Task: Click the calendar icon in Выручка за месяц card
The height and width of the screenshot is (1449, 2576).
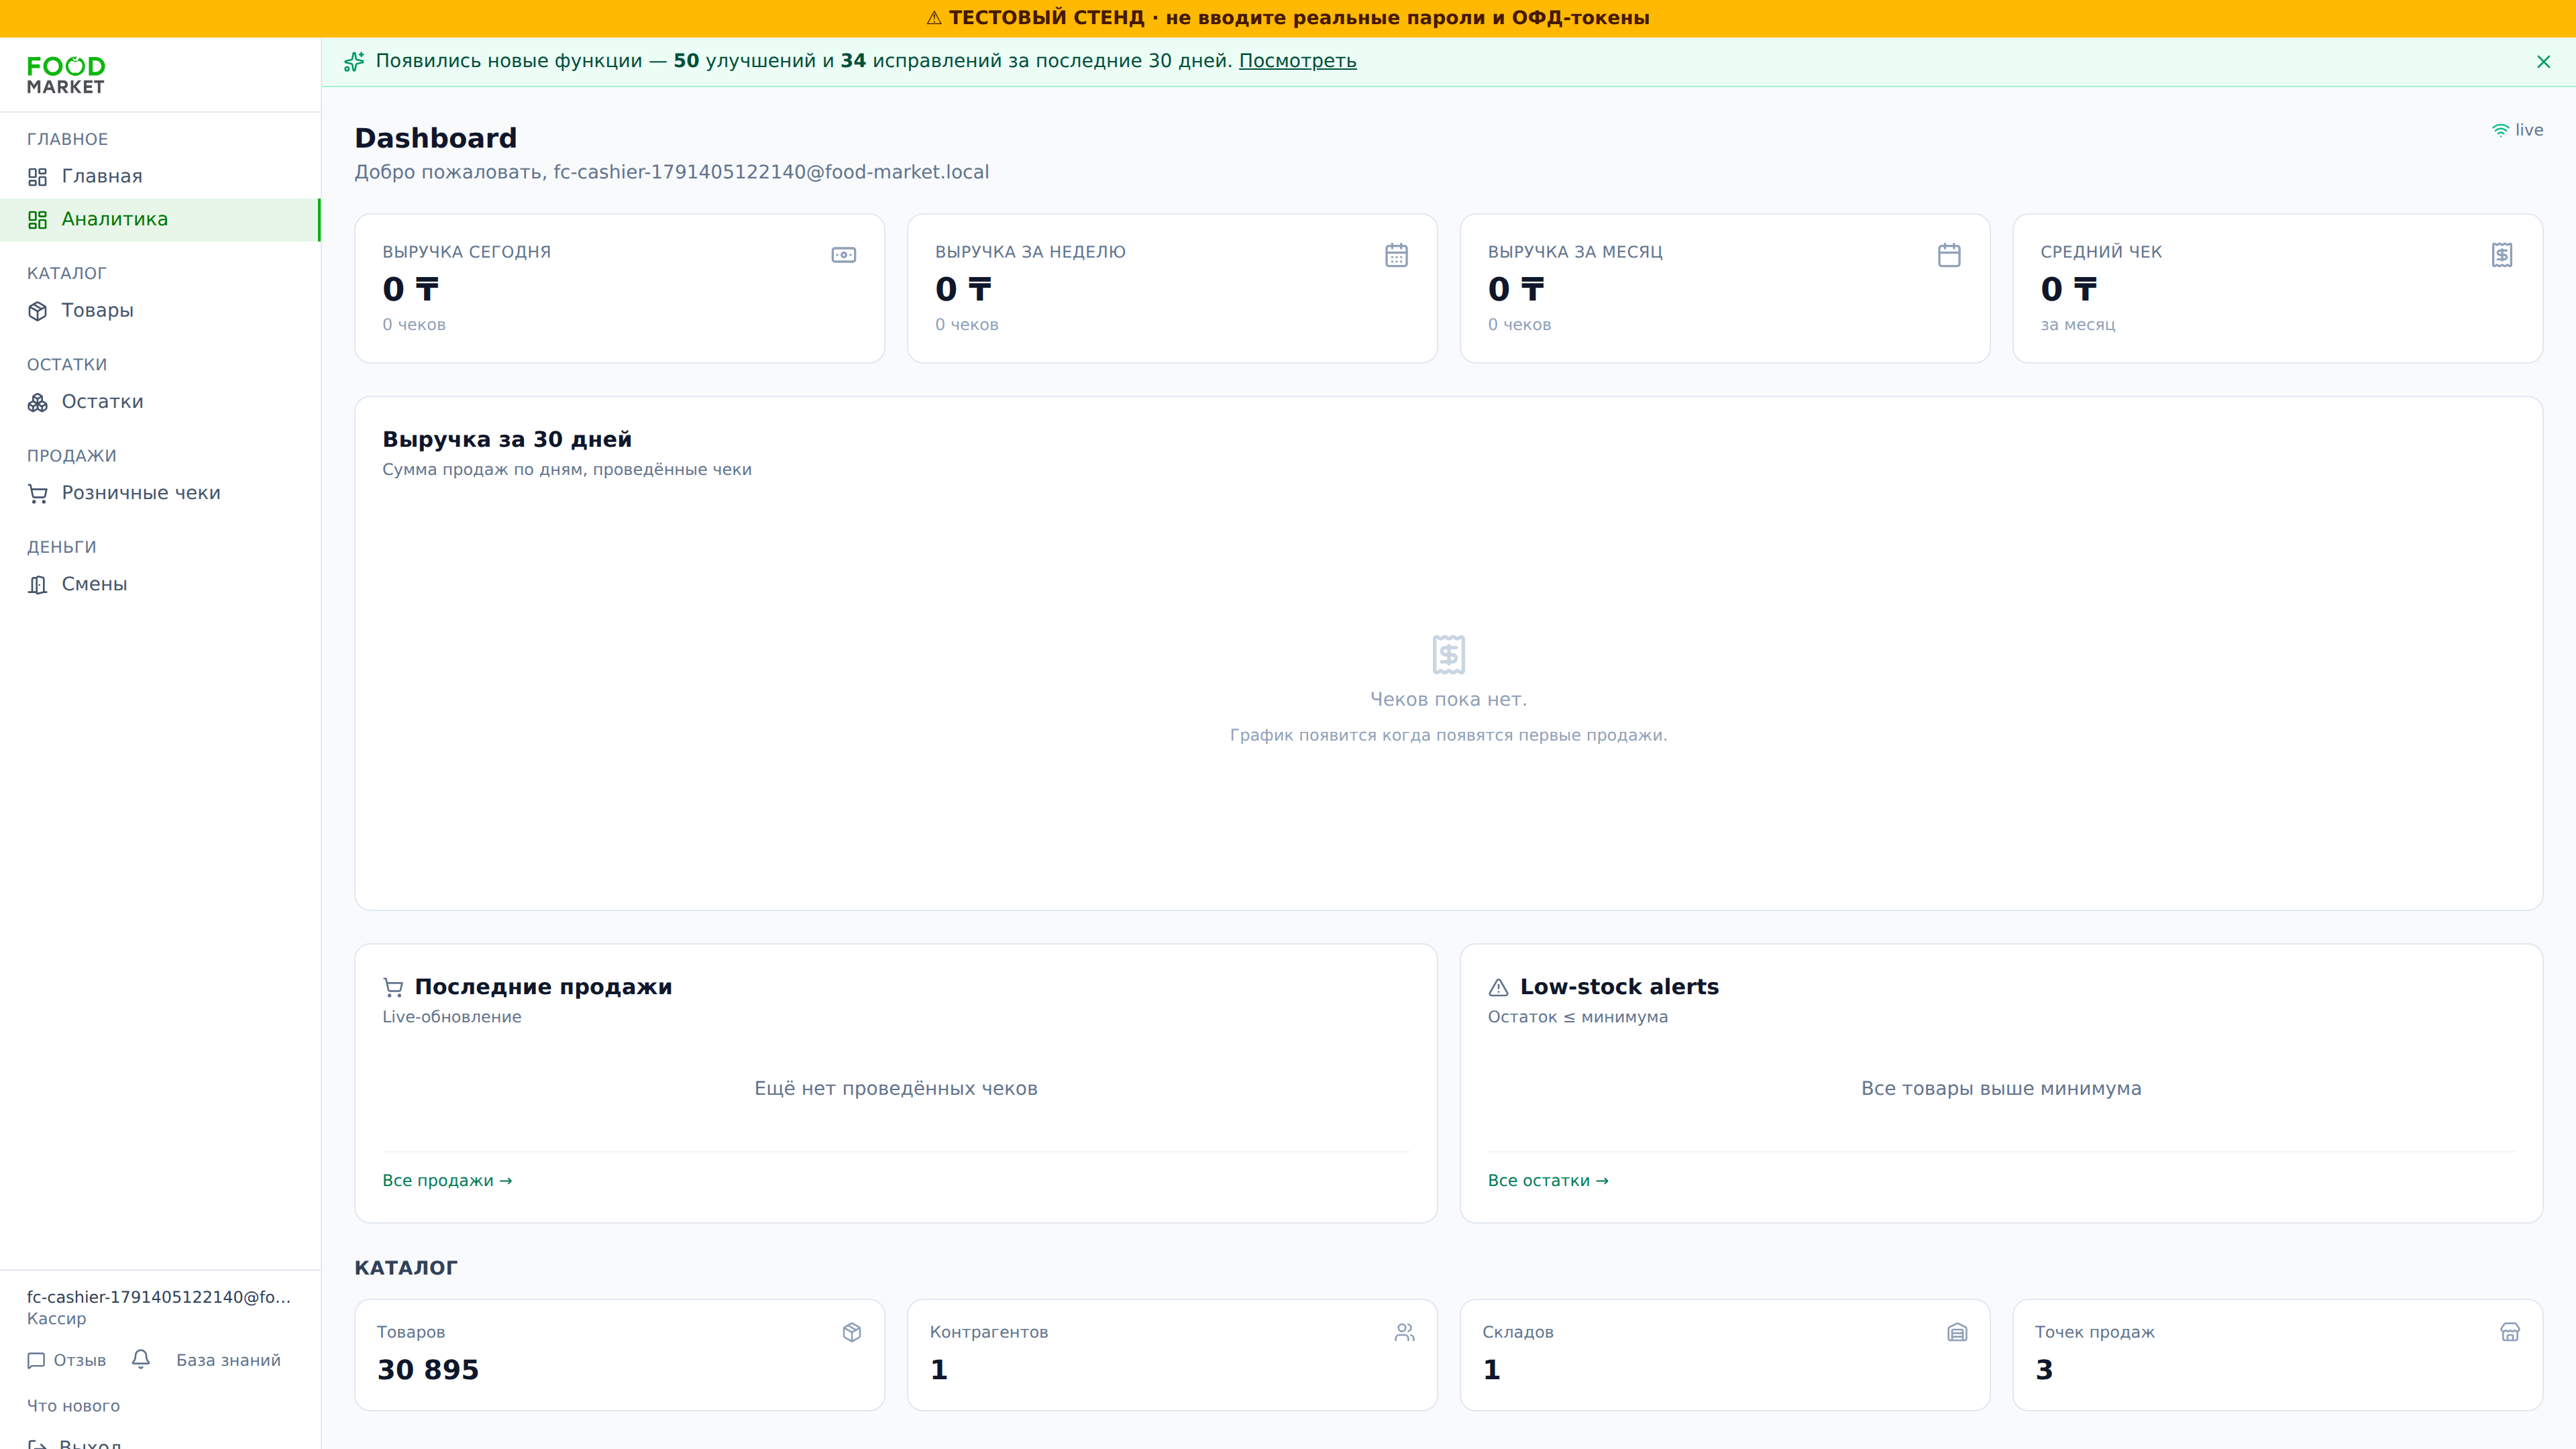Action: (1949, 255)
